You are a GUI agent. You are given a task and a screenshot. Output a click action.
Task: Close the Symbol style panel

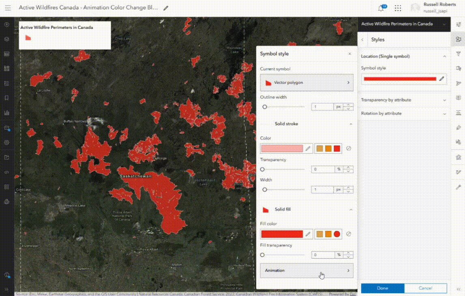(x=350, y=54)
